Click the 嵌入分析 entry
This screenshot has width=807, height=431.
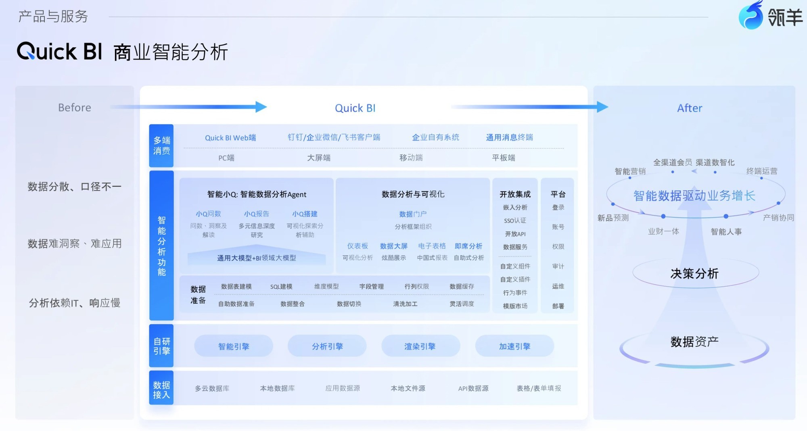(515, 207)
